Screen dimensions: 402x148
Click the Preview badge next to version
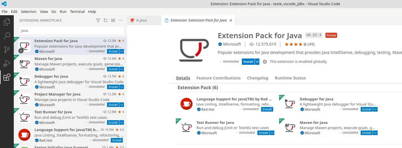tap(331, 35)
